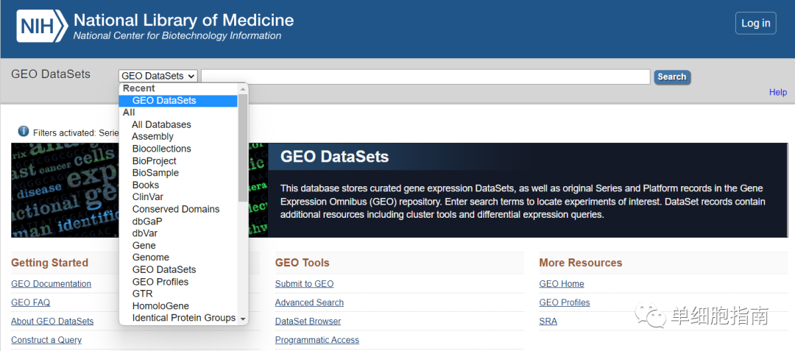The width and height of the screenshot is (795, 351).
Task: Open the DataSet Browser link
Action: click(x=308, y=322)
